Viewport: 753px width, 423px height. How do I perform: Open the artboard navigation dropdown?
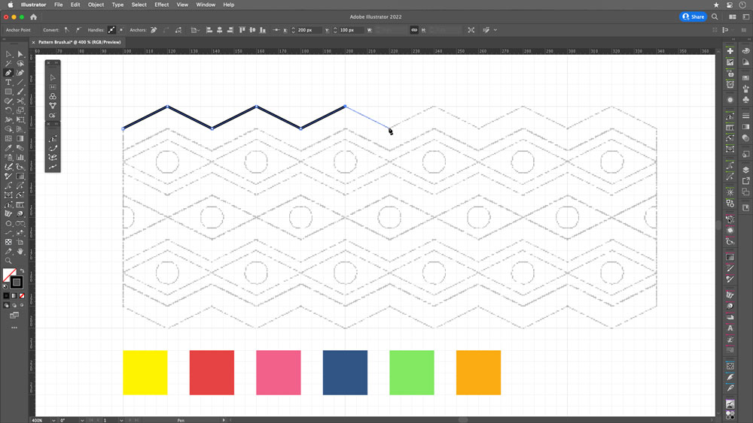tap(121, 420)
